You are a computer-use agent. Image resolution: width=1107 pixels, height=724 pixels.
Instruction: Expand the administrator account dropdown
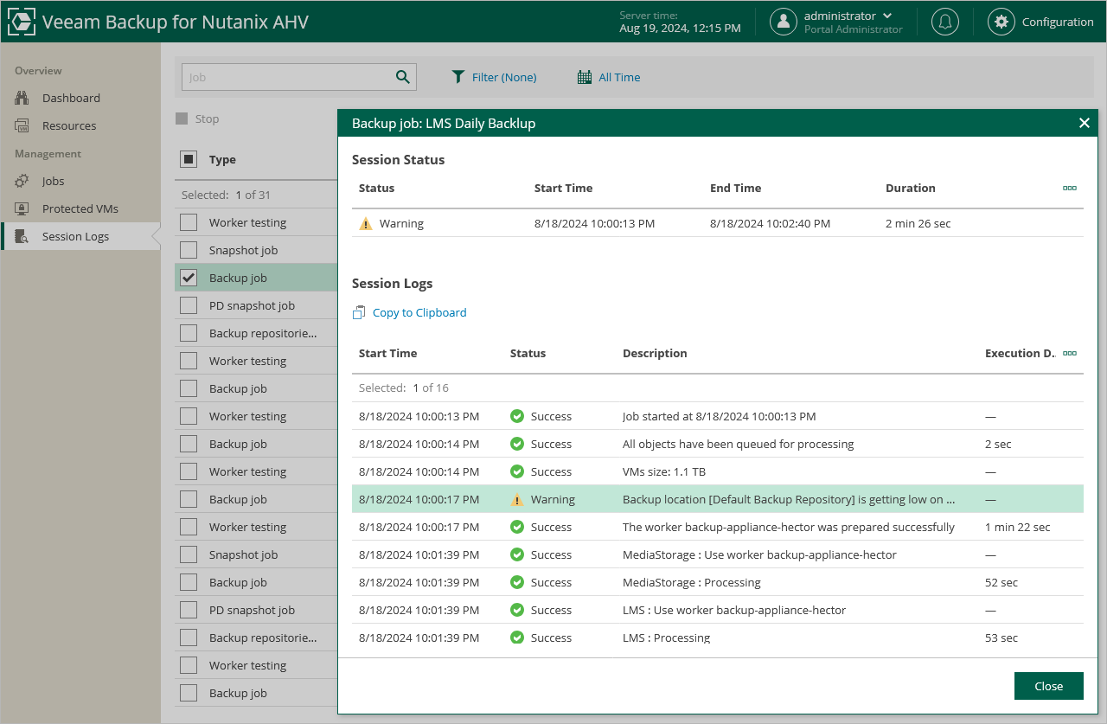click(x=887, y=16)
